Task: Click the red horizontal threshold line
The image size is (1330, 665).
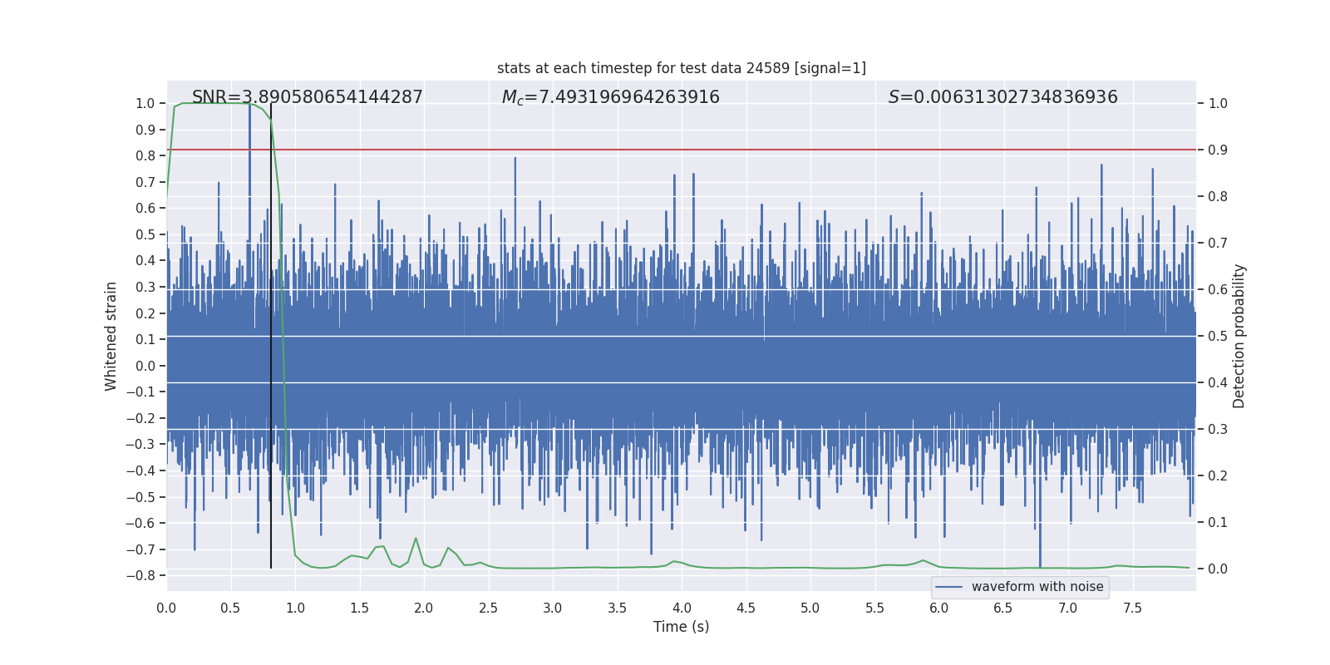Action: click(x=748, y=150)
